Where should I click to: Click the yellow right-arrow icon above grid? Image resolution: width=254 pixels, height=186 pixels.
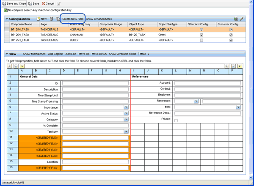[22, 66]
